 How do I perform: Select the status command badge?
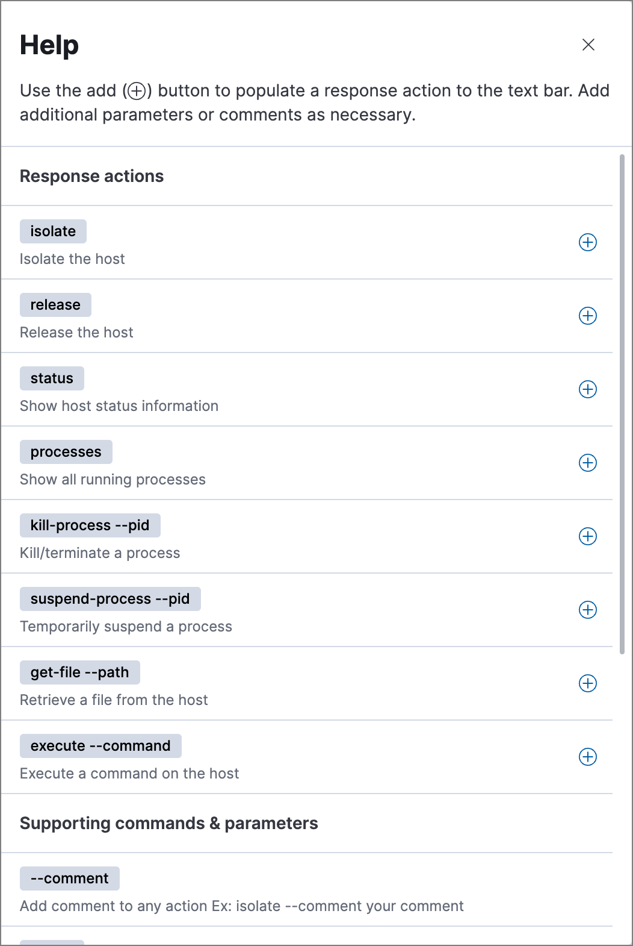tap(52, 378)
